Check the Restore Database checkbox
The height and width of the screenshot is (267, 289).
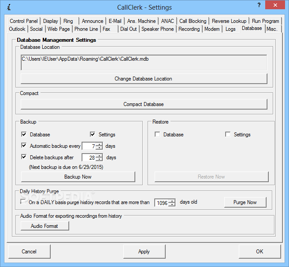point(157,134)
